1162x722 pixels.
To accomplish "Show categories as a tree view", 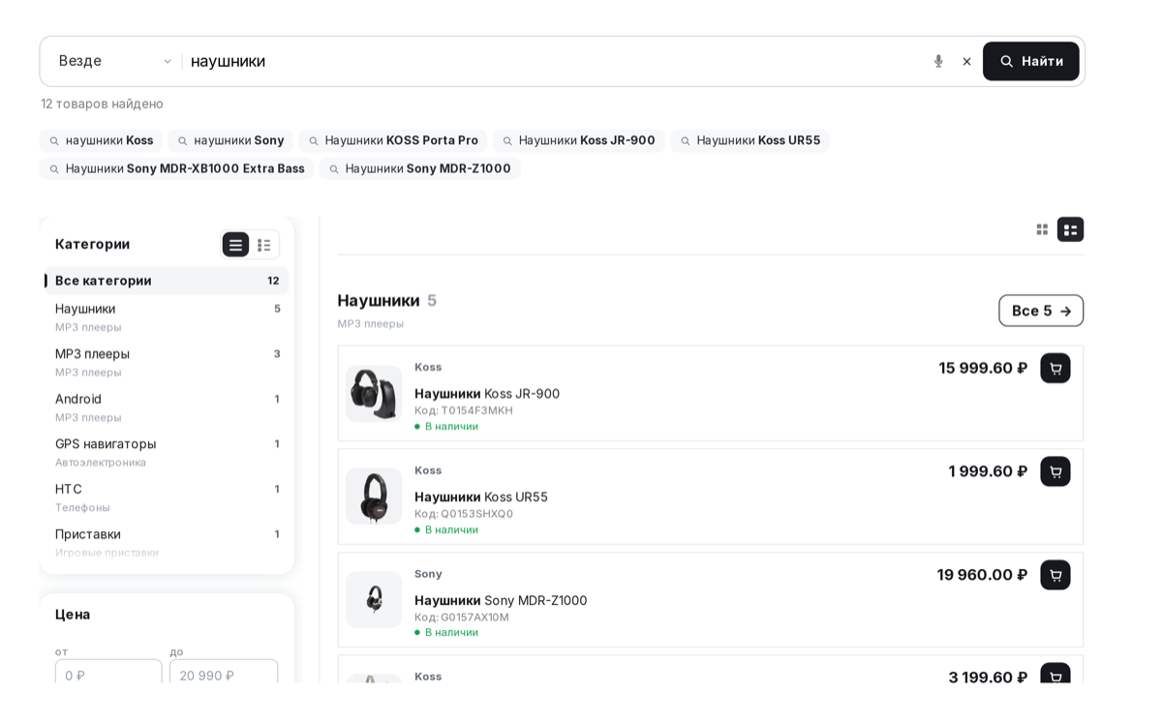I will [264, 245].
